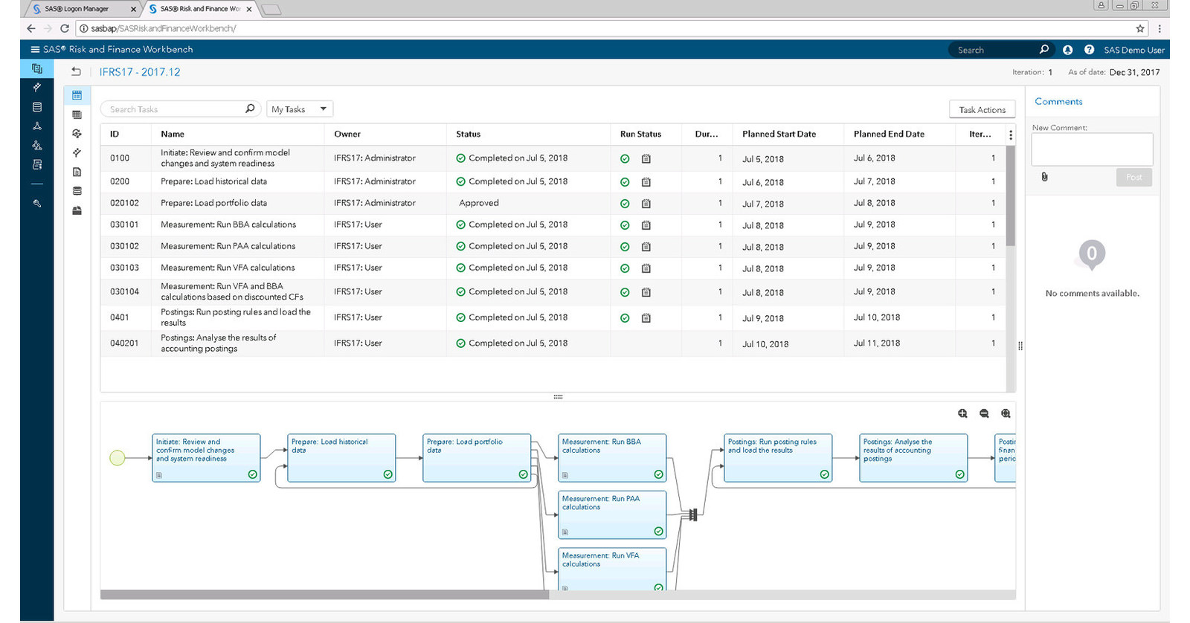1190x623 pixels.
Task: Click the attachment paperclip icon under New Comment
Action: (x=1044, y=177)
